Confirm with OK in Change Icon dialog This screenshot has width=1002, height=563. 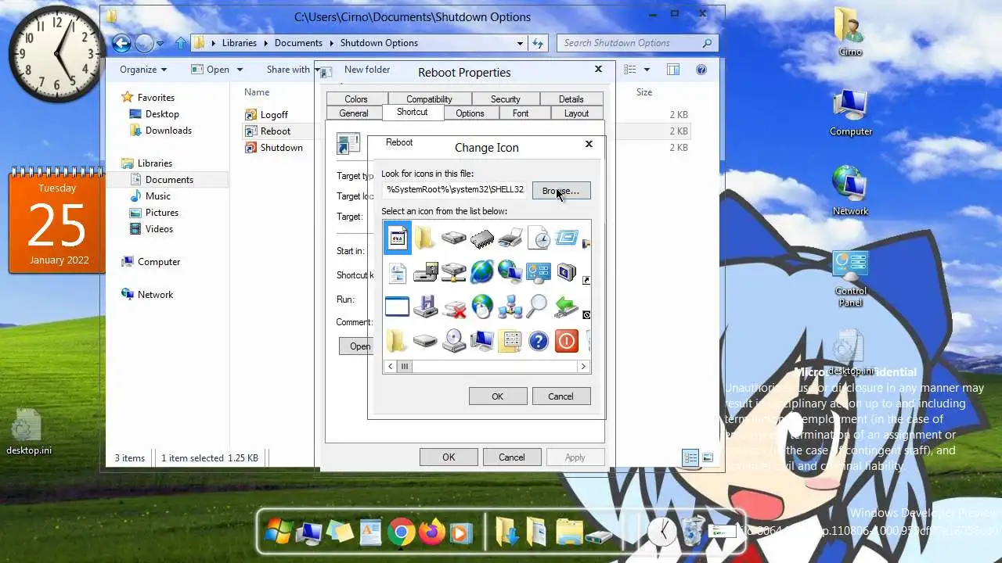[x=497, y=396]
